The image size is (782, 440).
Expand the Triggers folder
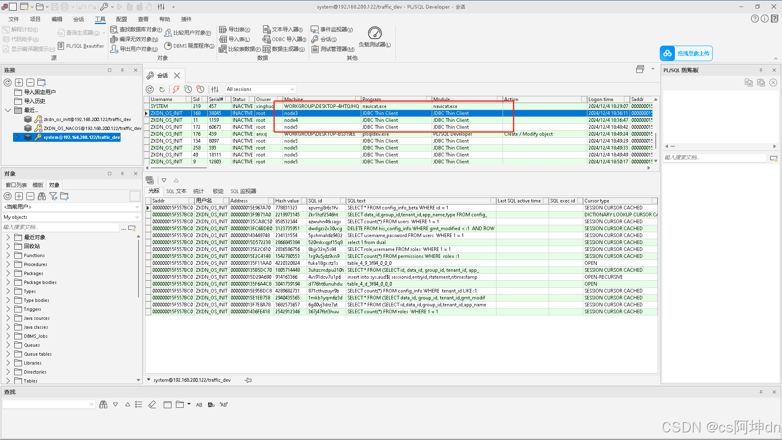8,309
